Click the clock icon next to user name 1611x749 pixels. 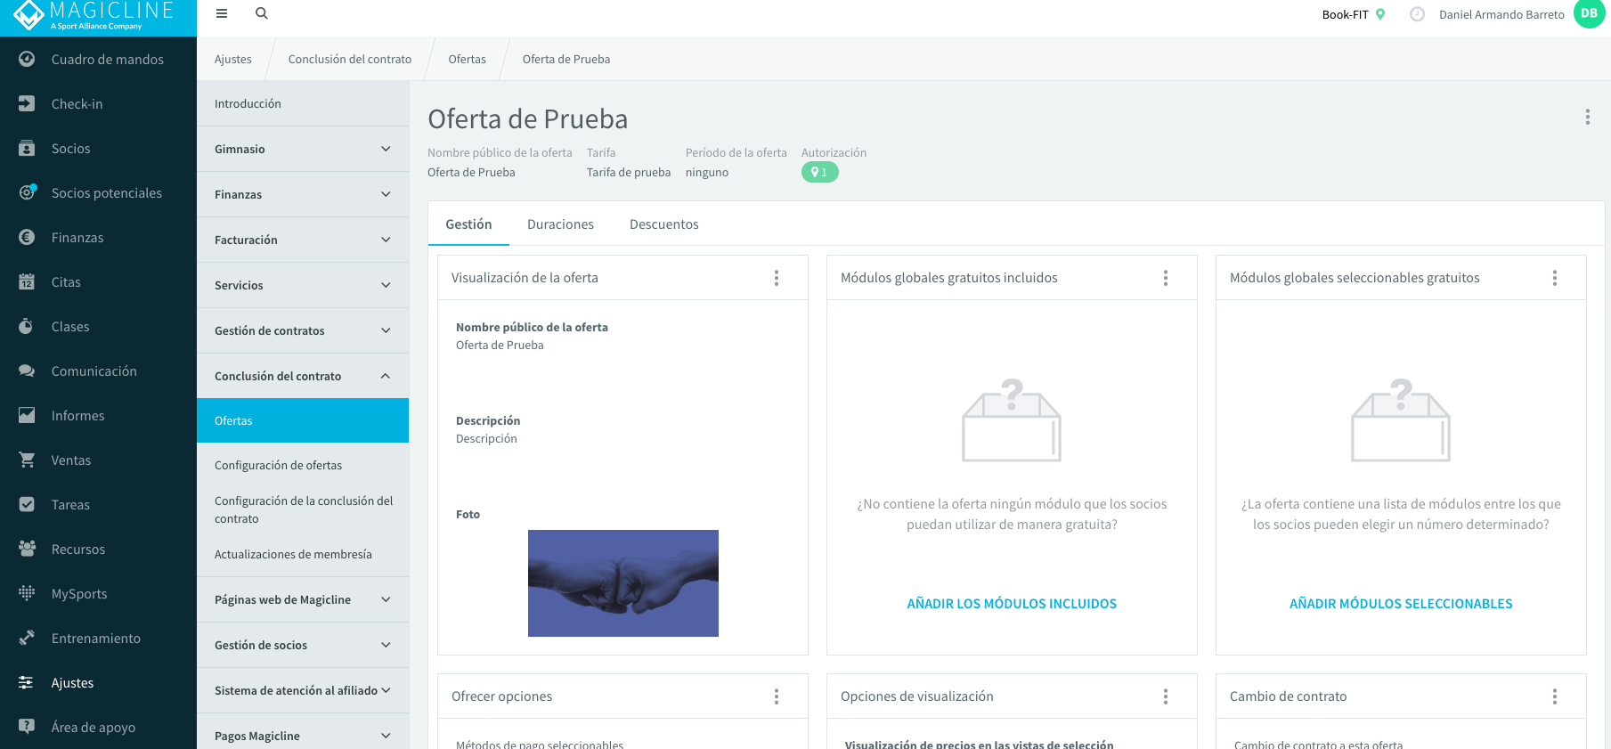click(1418, 14)
